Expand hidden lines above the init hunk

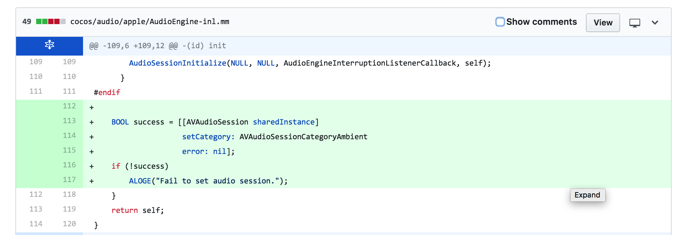pyautogui.click(x=50, y=45)
